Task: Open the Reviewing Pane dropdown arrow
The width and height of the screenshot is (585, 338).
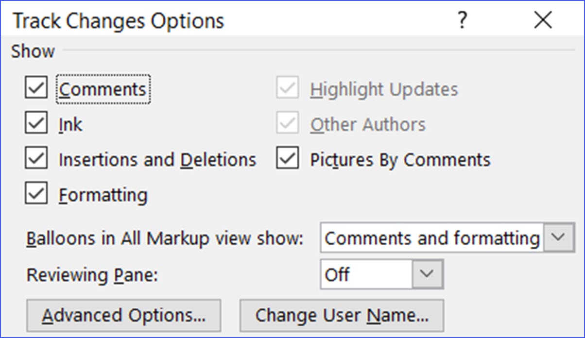Action: click(428, 274)
